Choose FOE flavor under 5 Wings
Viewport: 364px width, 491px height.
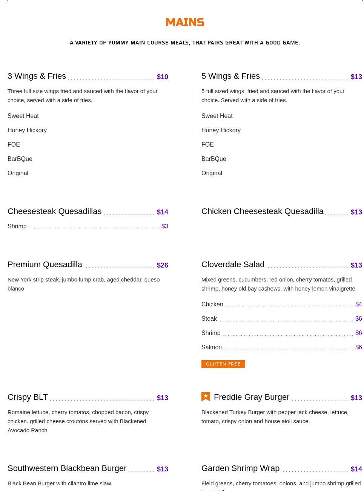point(207,145)
